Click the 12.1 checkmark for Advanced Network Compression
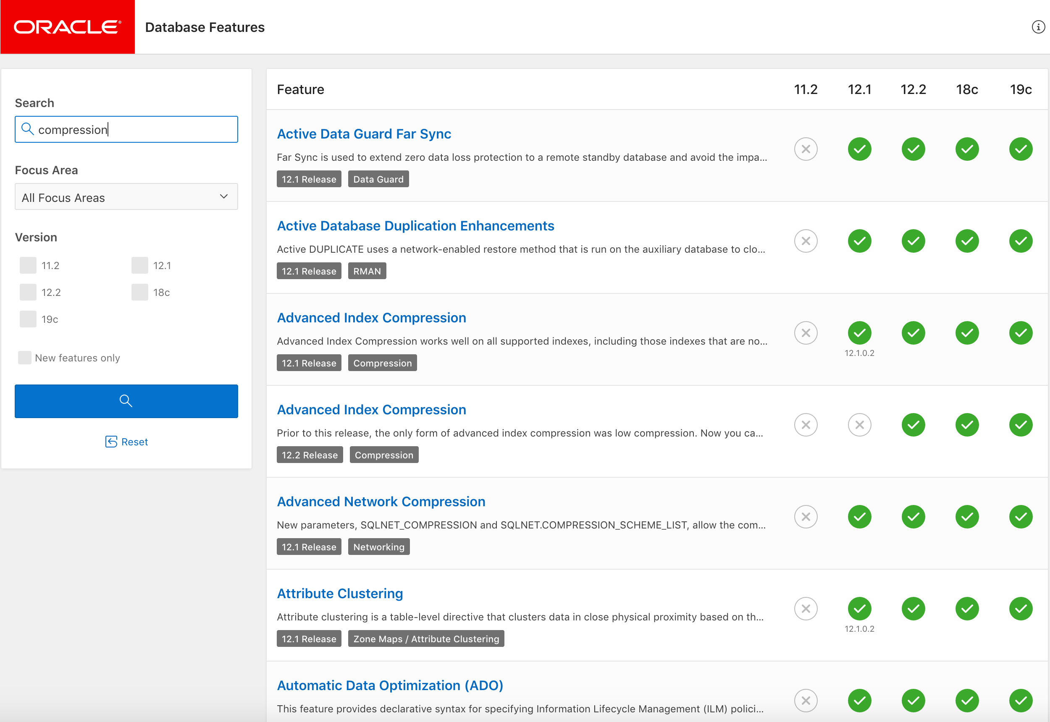1050x722 pixels. click(859, 517)
